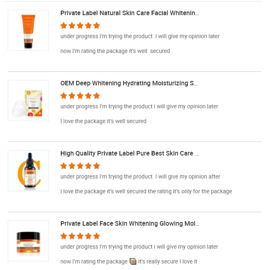Click review text 'now I'm rating the package it's well secured'
The width and height of the screenshot is (272, 270).
(115, 51)
